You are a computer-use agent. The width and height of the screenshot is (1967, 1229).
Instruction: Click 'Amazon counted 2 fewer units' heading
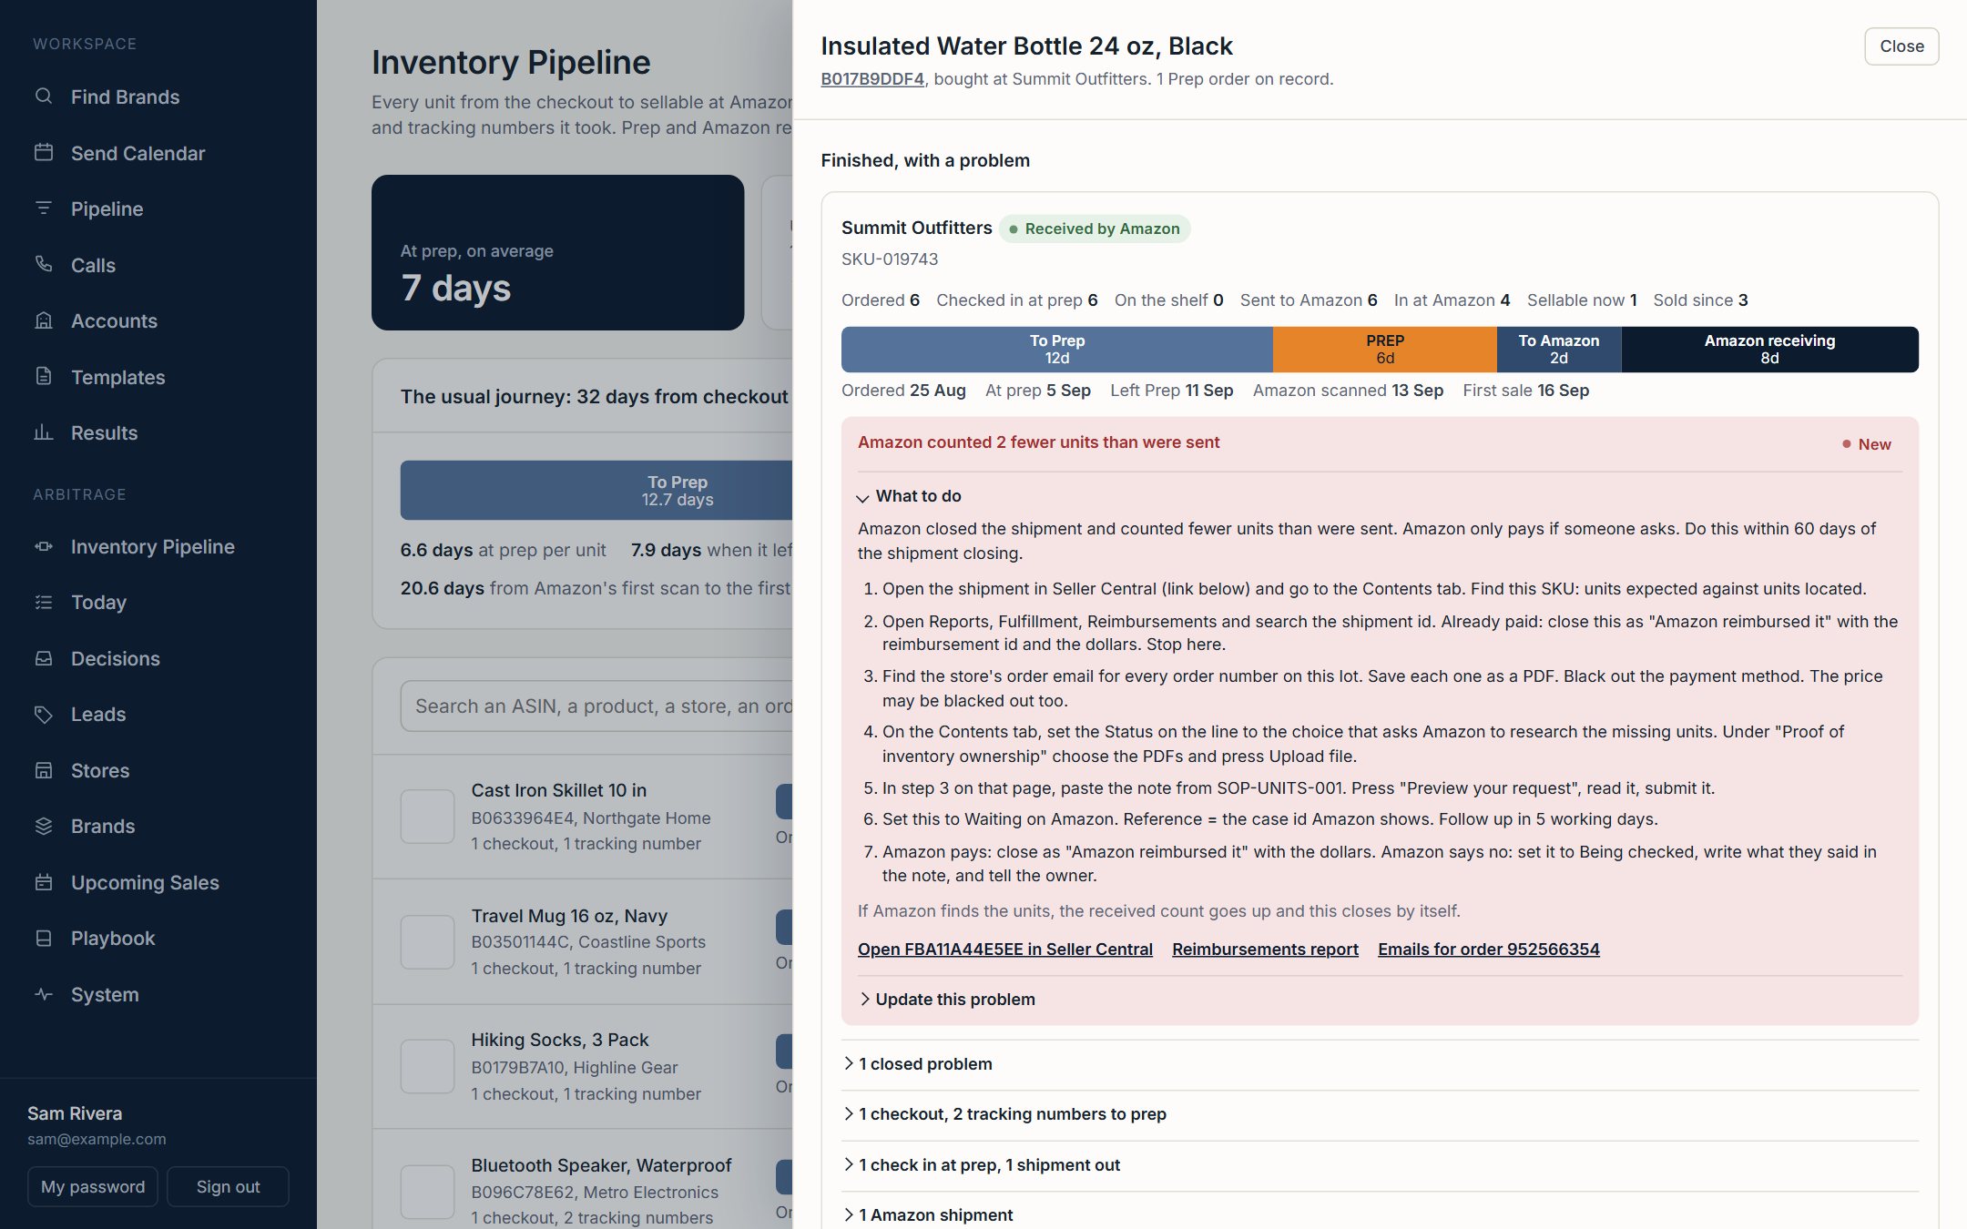tap(1038, 442)
